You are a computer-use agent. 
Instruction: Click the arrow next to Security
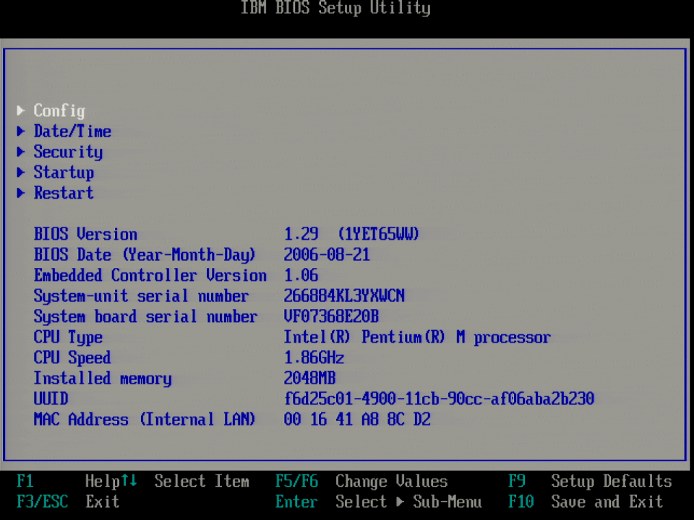(x=21, y=152)
